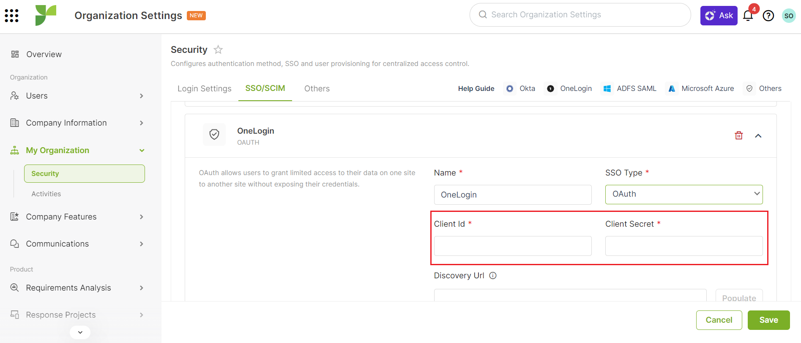The height and width of the screenshot is (343, 801).
Task: Show the Discovery Url info icon
Action: (493, 275)
